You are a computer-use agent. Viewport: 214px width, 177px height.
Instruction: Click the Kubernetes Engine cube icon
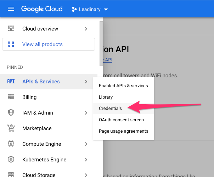tap(11, 159)
